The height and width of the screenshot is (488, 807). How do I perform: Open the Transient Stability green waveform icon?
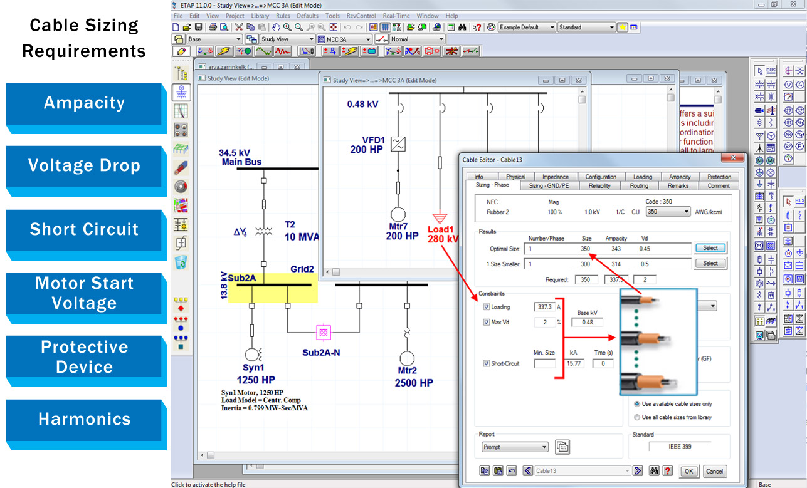point(263,51)
